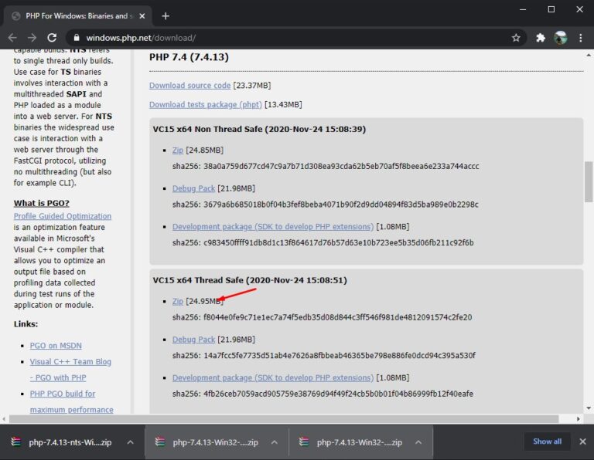Click Debug Pack link under Thread Safe

[x=193, y=340]
